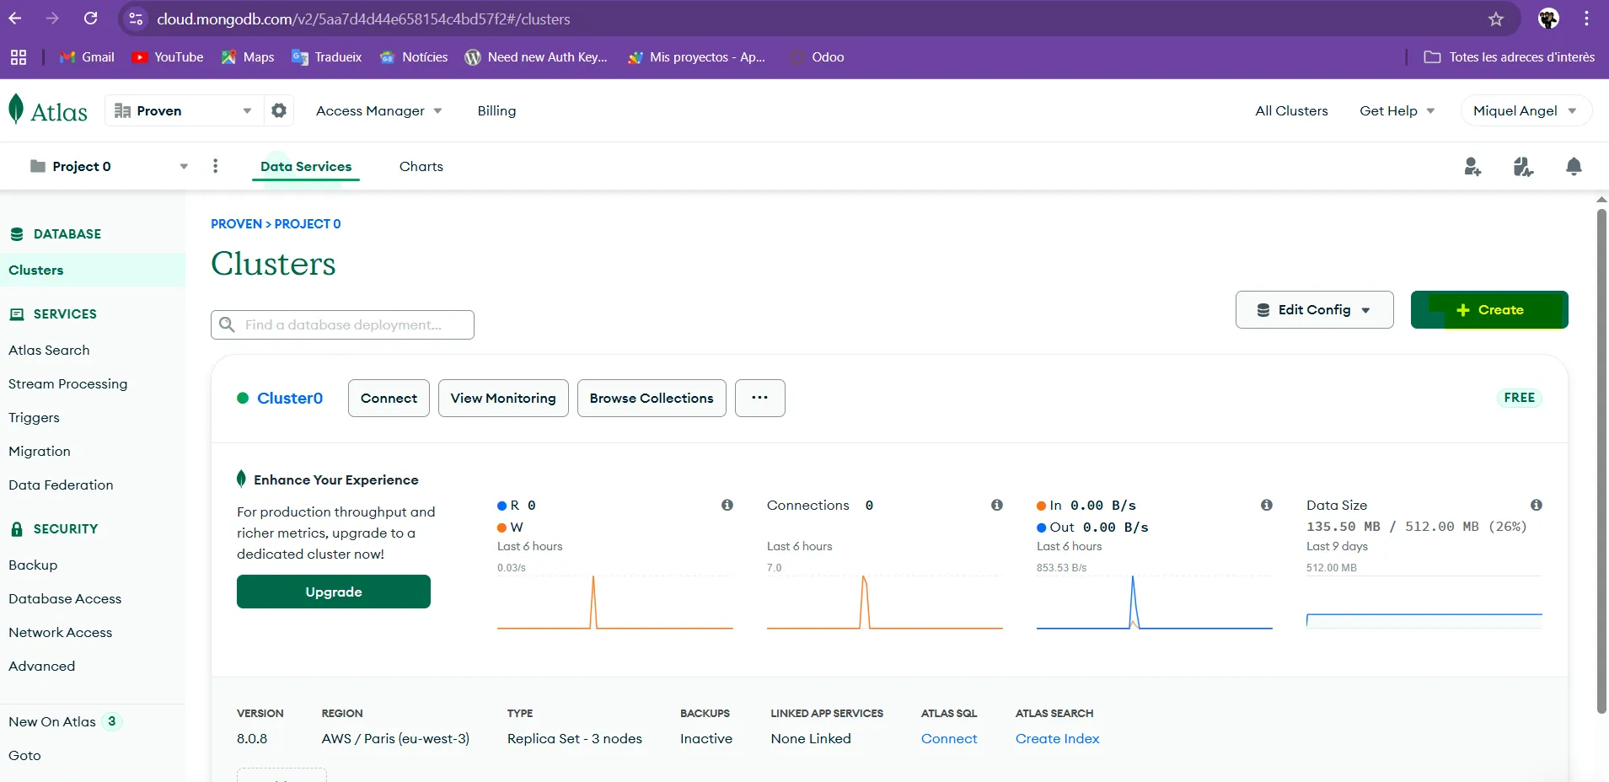The height and width of the screenshot is (782, 1609).
Task: Open the project three-dot options menu
Action: (x=216, y=166)
